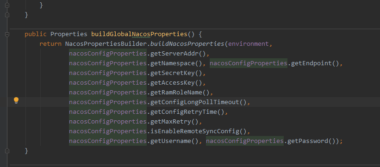Click nacosConfigProperties before getEndpoint
The height and width of the screenshot is (167, 380).
click(x=249, y=63)
